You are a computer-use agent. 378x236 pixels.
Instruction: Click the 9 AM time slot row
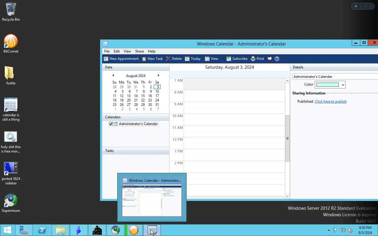[234, 107]
